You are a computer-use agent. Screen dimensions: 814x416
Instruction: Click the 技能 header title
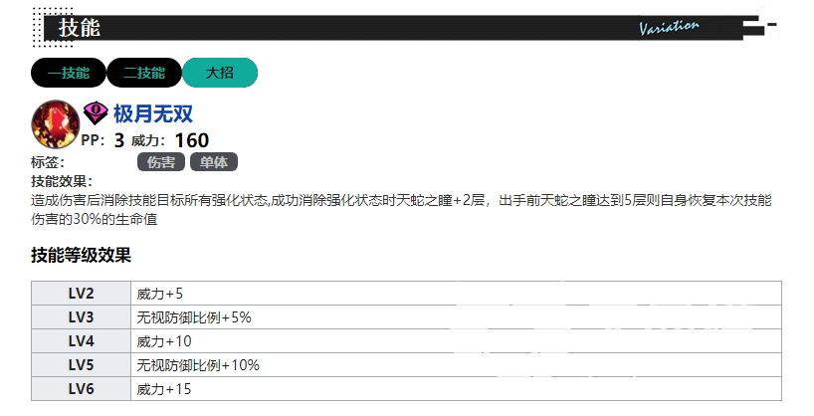(x=80, y=28)
